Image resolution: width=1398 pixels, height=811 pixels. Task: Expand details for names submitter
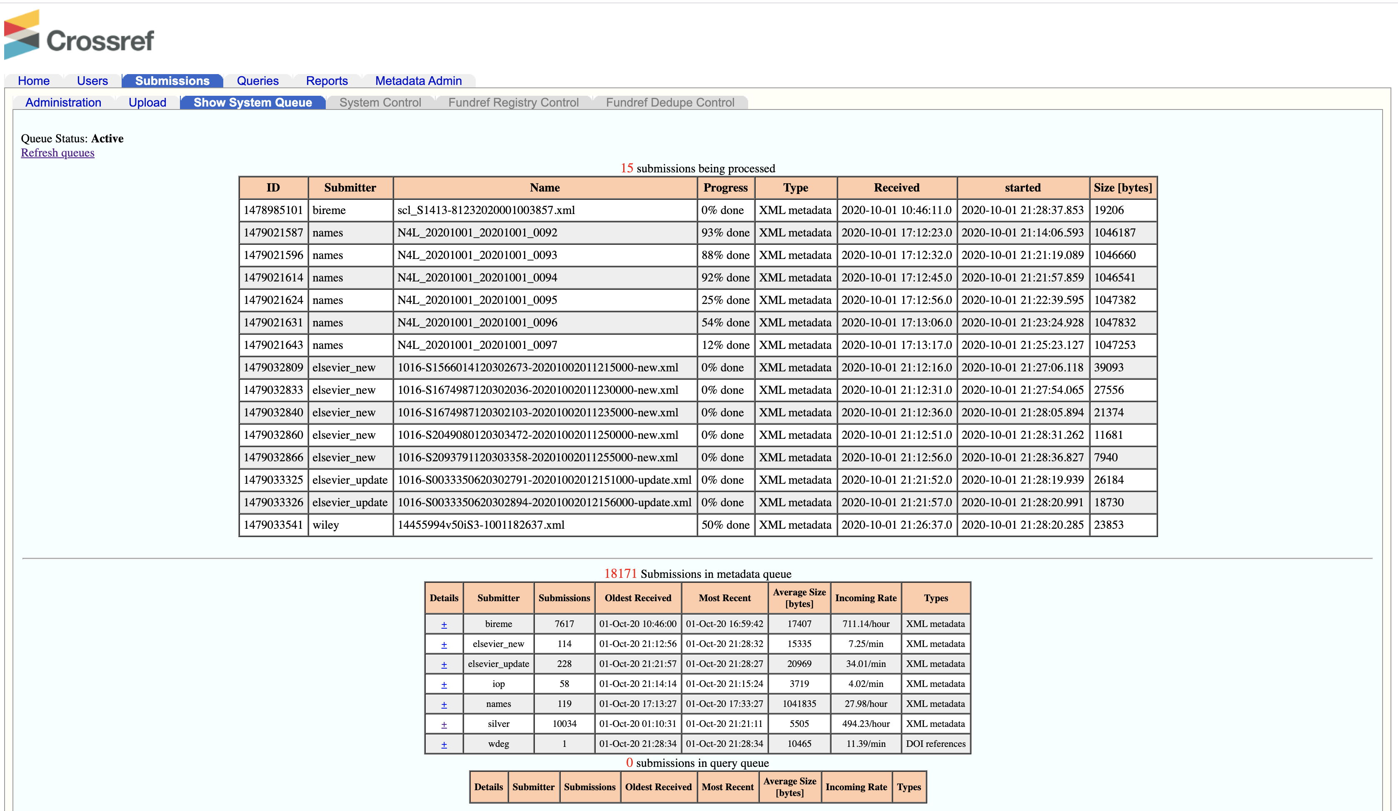click(x=444, y=704)
